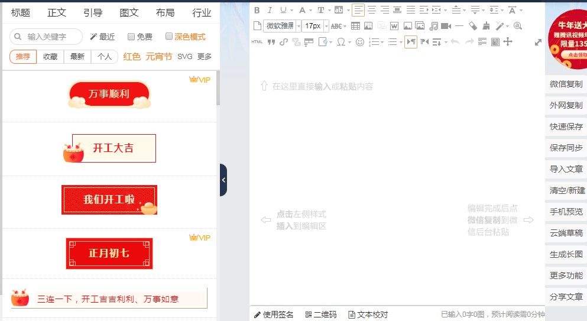Open the 红色 tag link
The width and height of the screenshot is (587, 321).
click(132, 57)
